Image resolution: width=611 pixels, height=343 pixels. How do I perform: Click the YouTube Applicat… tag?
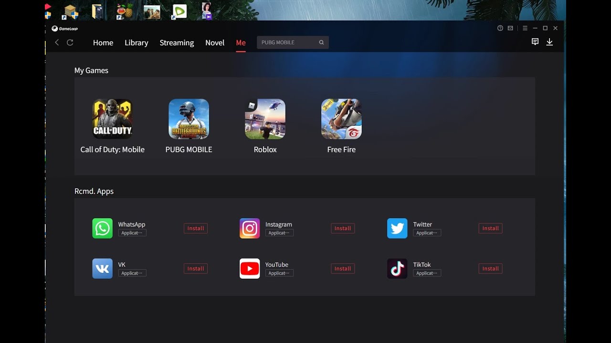(x=279, y=273)
